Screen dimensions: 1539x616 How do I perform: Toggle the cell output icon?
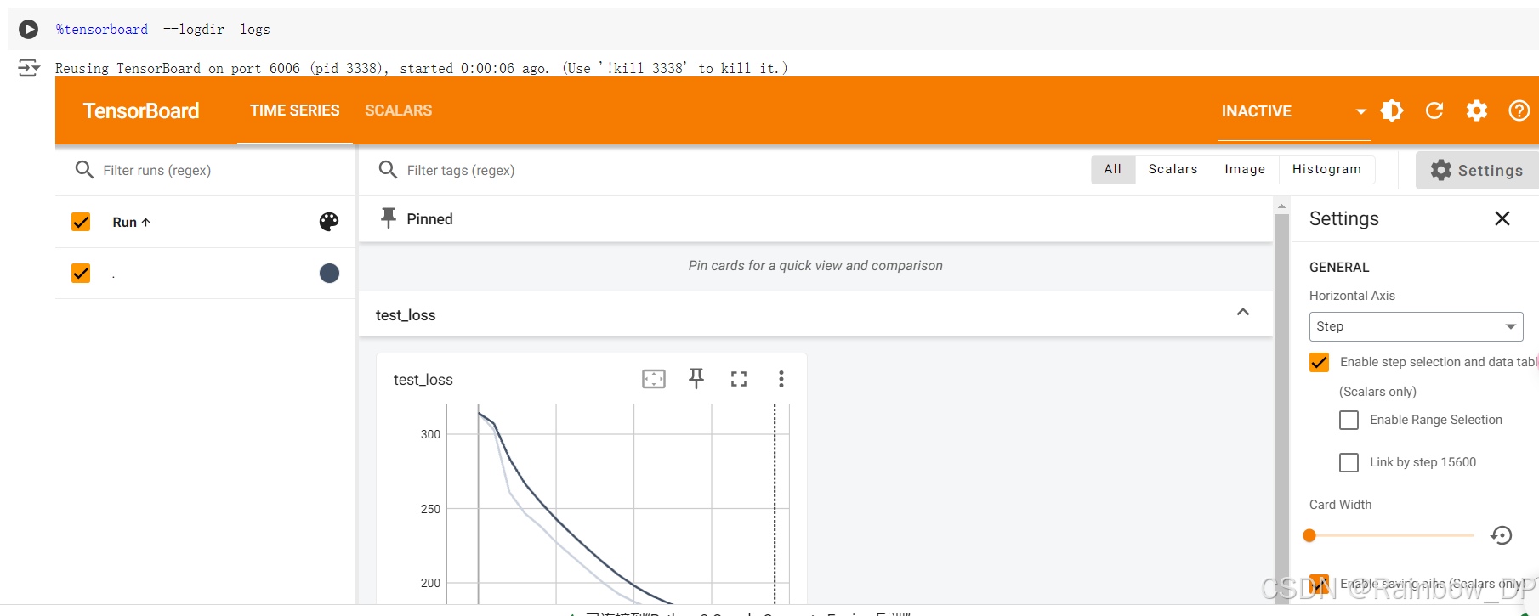coord(28,68)
